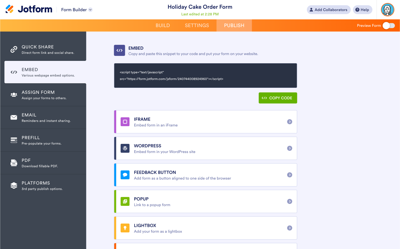Click the Jotform logo
The height and width of the screenshot is (249, 400).
click(29, 9)
